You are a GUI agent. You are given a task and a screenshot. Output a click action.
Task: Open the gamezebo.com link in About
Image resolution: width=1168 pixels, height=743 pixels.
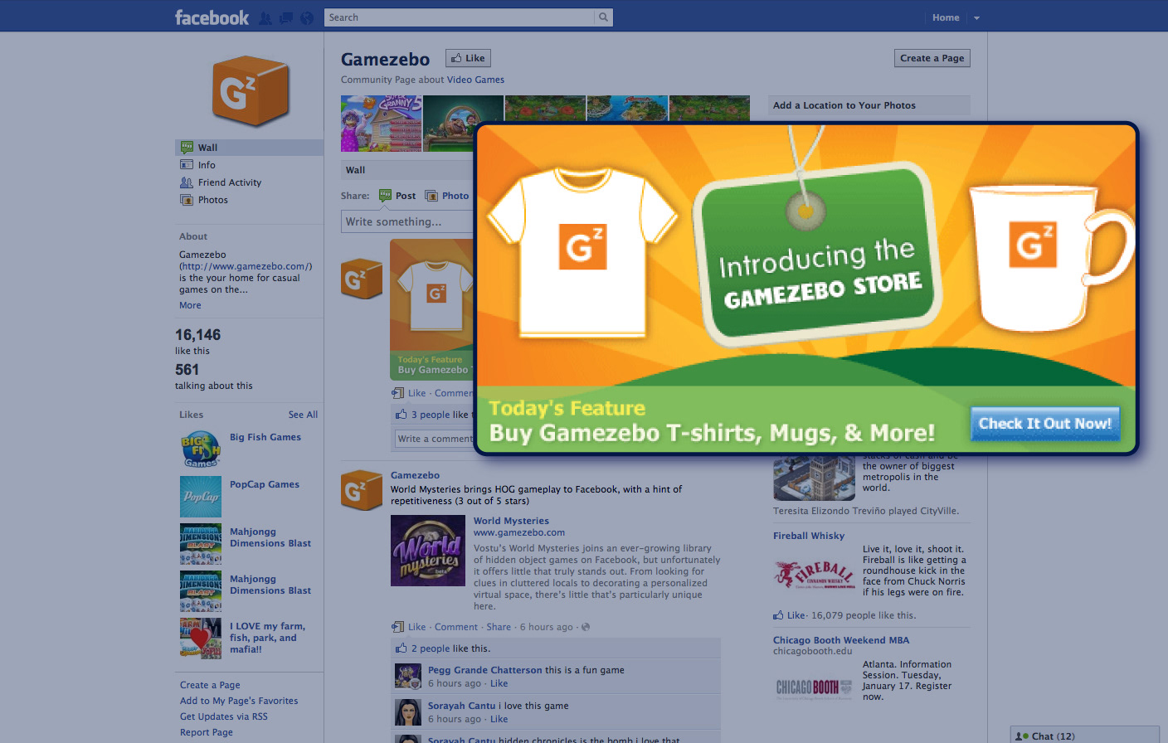[244, 266]
